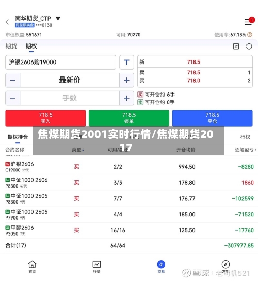Select the 沪银2606 C19000 position row
The width and height of the screenshot is (258, 281).
129,167
